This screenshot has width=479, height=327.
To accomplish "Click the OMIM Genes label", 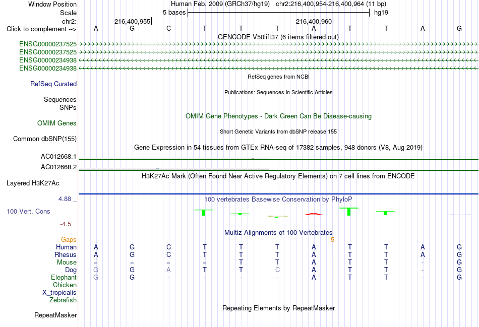I will 57,123.
